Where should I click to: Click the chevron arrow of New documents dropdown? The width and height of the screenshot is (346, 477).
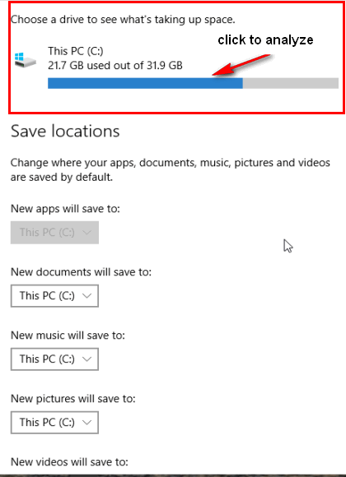pyautogui.click(x=86, y=296)
